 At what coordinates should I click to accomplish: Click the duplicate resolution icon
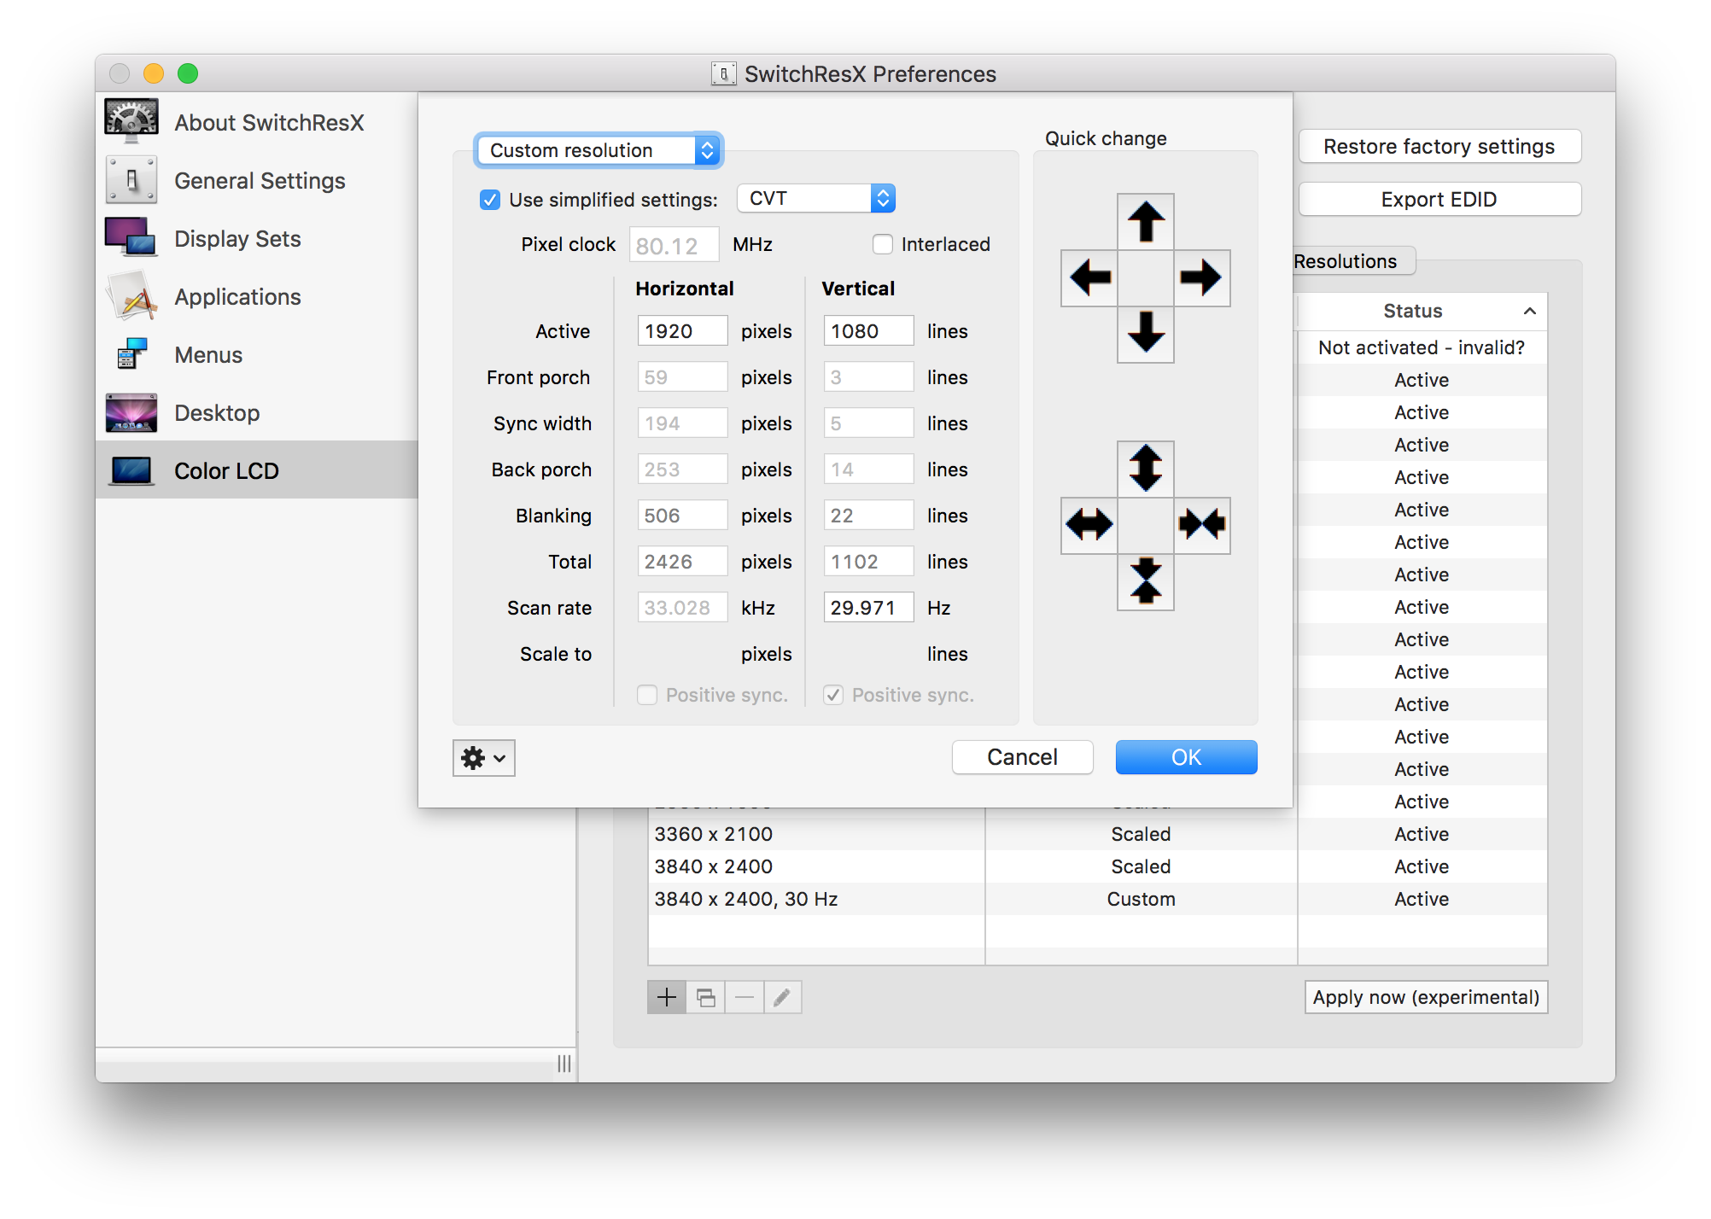point(705,997)
